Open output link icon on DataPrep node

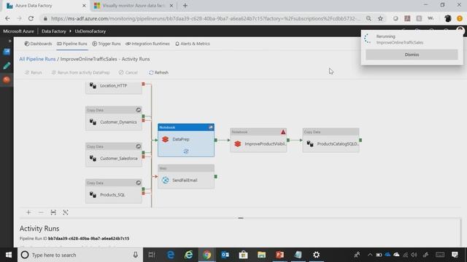click(x=211, y=127)
